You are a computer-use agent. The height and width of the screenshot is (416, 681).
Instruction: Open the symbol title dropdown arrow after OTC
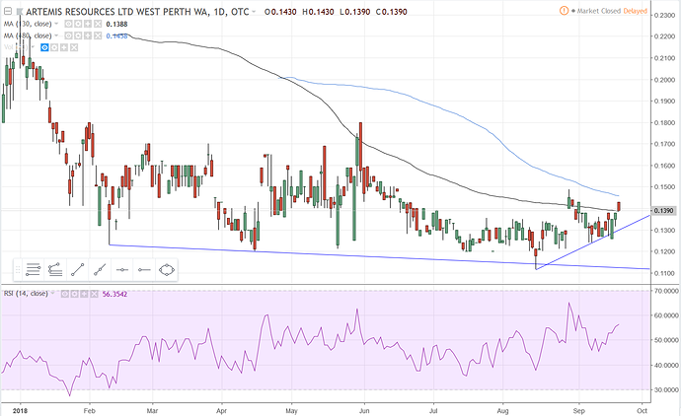coord(254,12)
